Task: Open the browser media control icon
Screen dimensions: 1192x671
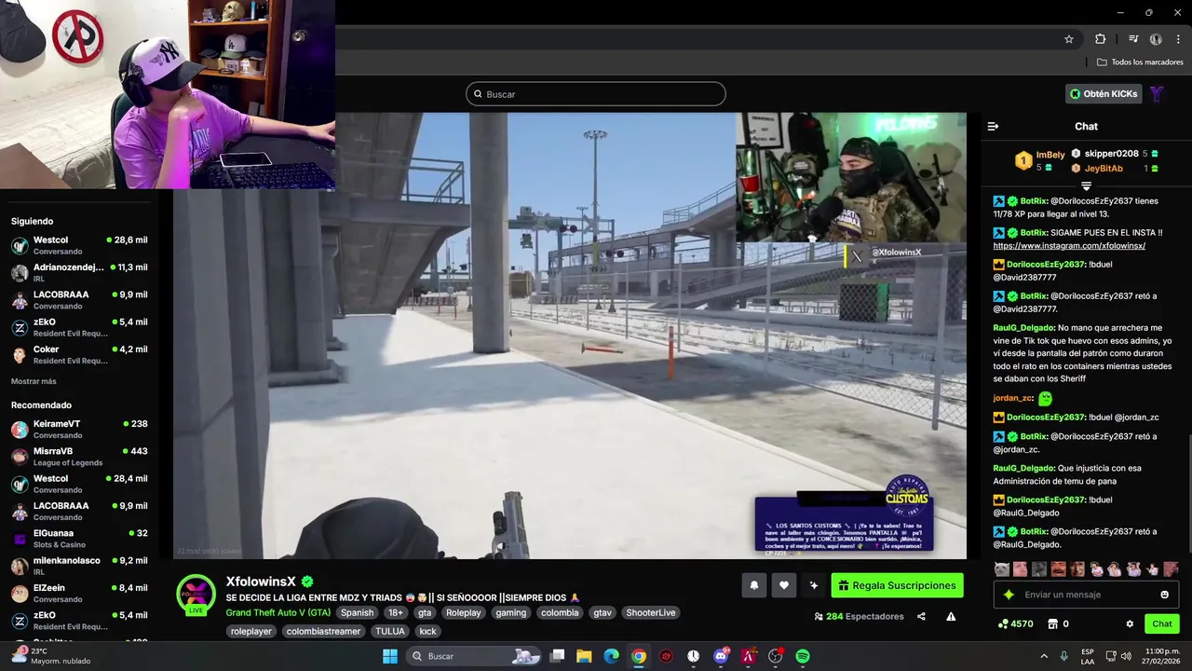Action: 1133,39
